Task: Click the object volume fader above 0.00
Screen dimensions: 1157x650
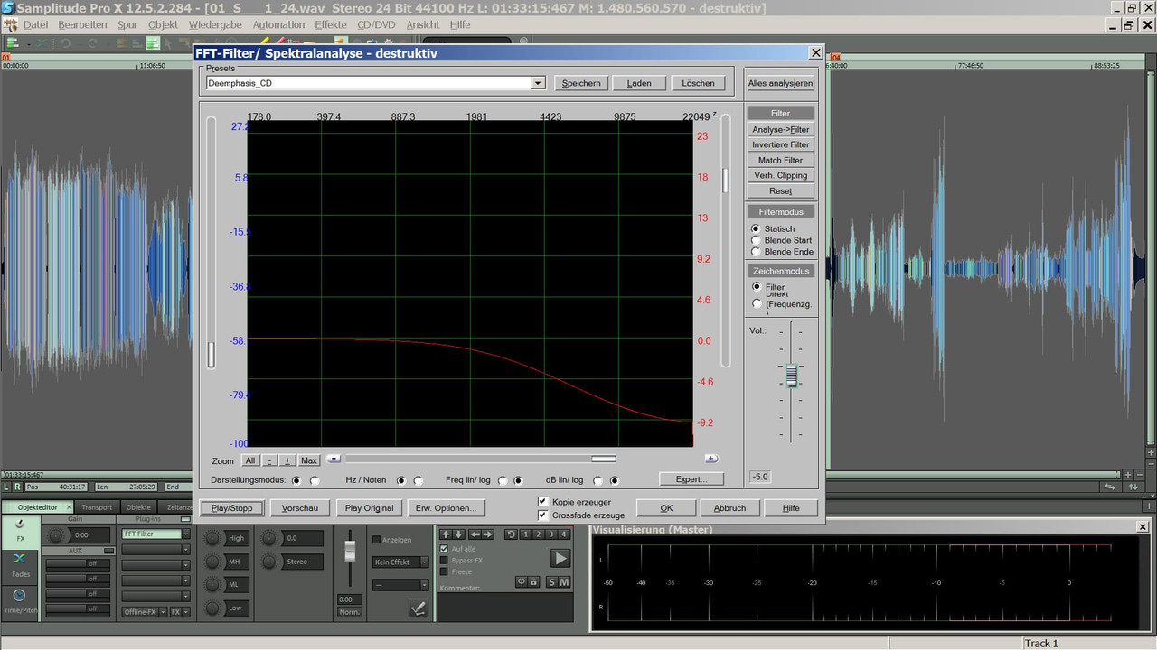Action: (x=350, y=551)
